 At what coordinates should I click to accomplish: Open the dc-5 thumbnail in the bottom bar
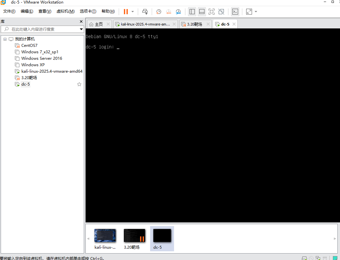tap(162, 239)
